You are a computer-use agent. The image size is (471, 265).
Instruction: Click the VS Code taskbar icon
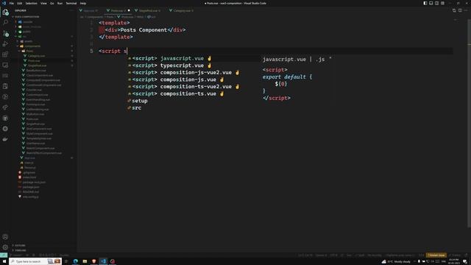click(103, 261)
